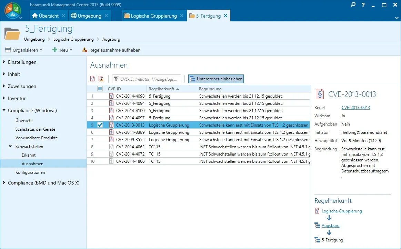Image resolution: width=401 pixels, height=249 pixels.
Task: Click the group icon next to 5_Fertigung in Regelherkunft
Action: tap(317, 240)
